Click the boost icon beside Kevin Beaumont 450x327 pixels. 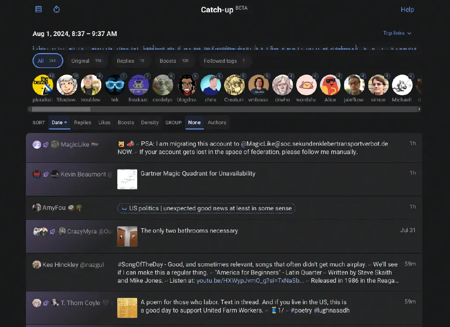[x=46, y=174]
